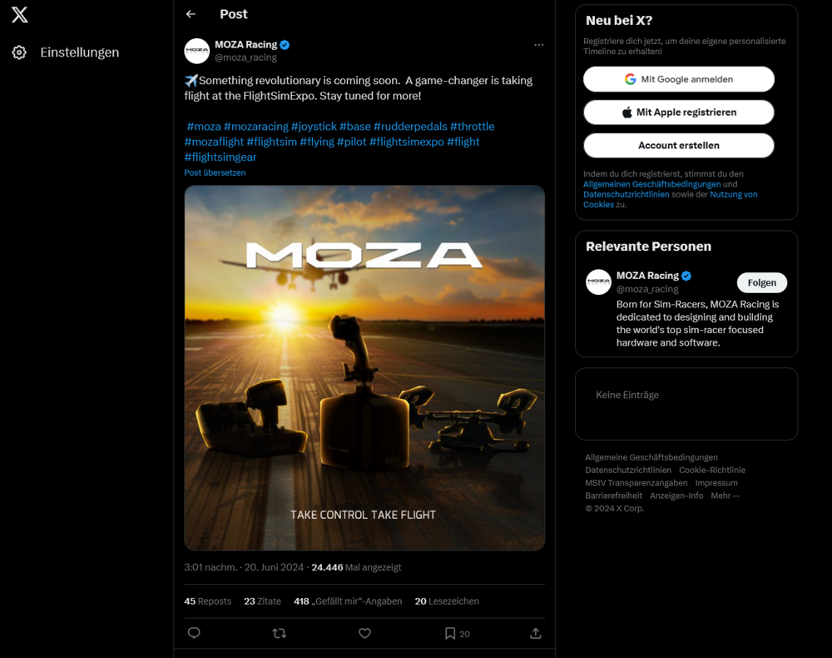Expand the footer 'Mehr ···' menu
Image resolution: width=832 pixels, height=658 pixels.
(725, 496)
